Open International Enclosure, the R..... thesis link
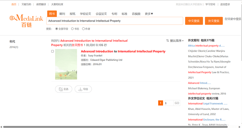 [207, 120]
